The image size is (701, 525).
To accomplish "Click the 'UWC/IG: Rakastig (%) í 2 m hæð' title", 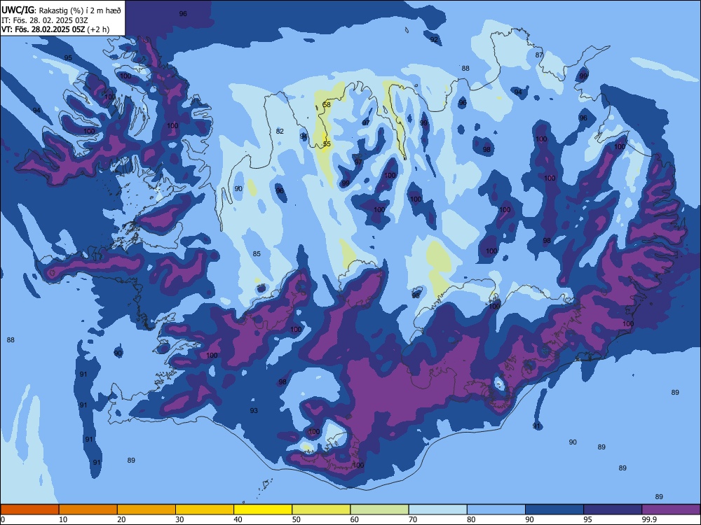I will [x=61, y=10].
